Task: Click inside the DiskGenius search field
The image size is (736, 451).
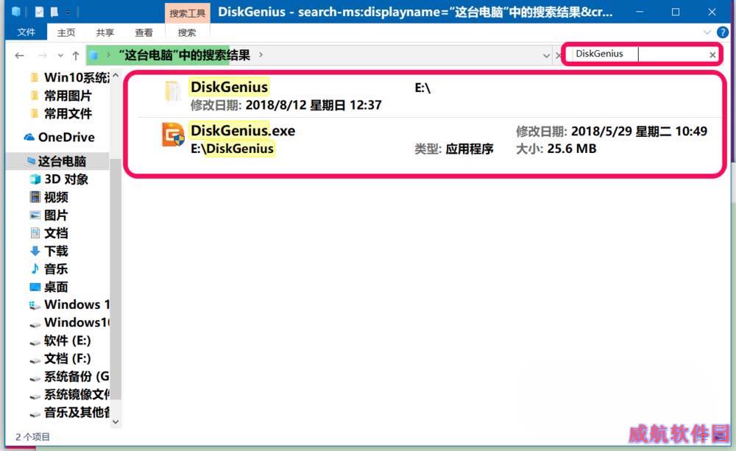Action: pos(641,54)
